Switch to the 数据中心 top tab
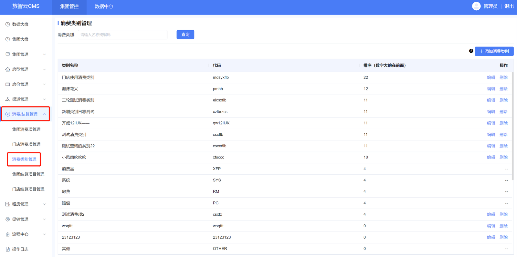This screenshot has width=517, height=257. [104, 6]
